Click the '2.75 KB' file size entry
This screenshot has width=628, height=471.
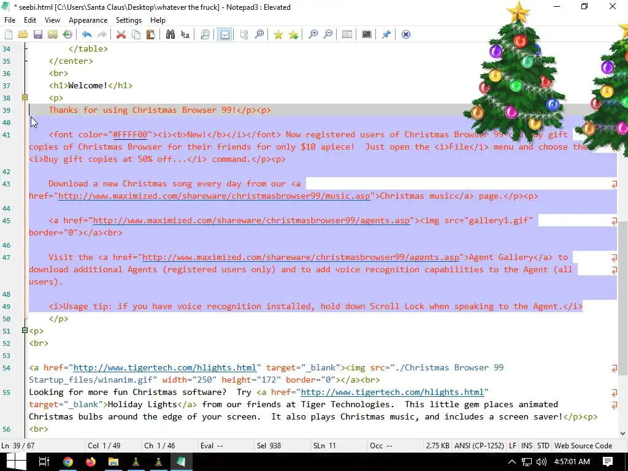[437, 446]
